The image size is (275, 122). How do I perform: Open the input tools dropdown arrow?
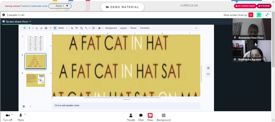[102, 28]
